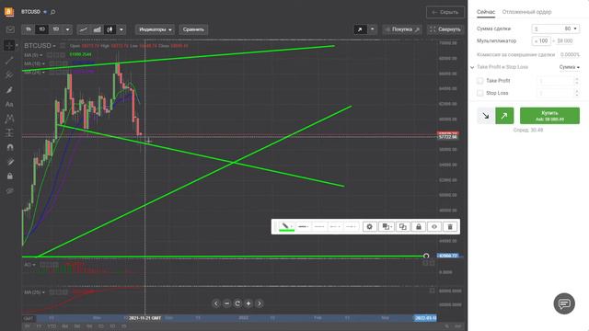Delete the selected line with trash icon
This screenshot has height=331, width=589.
point(450,227)
